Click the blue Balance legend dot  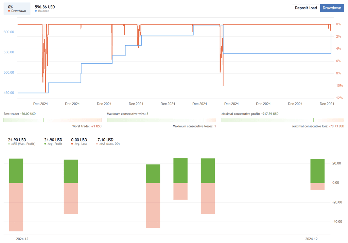click(x=37, y=11)
